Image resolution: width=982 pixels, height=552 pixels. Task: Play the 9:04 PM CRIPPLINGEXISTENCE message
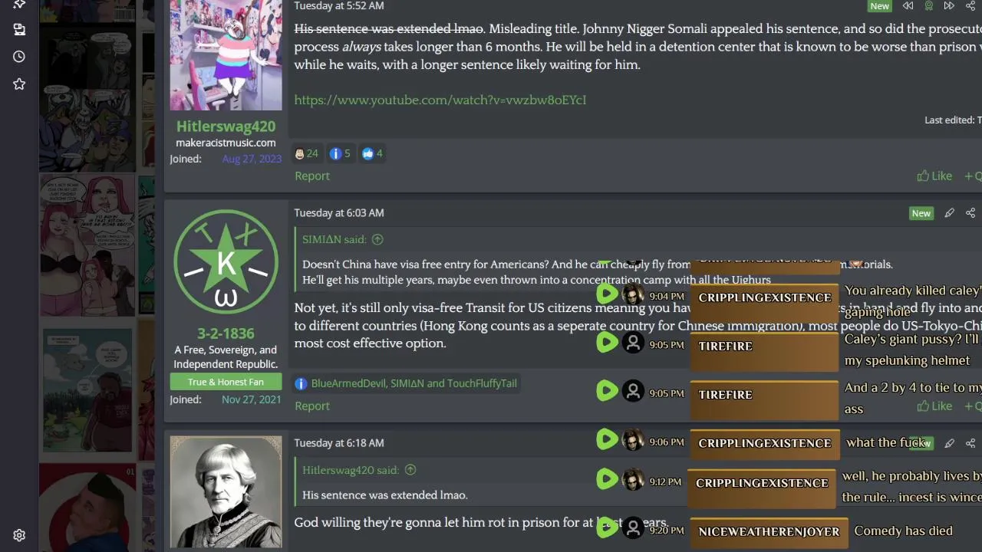(x=606, y=294)
